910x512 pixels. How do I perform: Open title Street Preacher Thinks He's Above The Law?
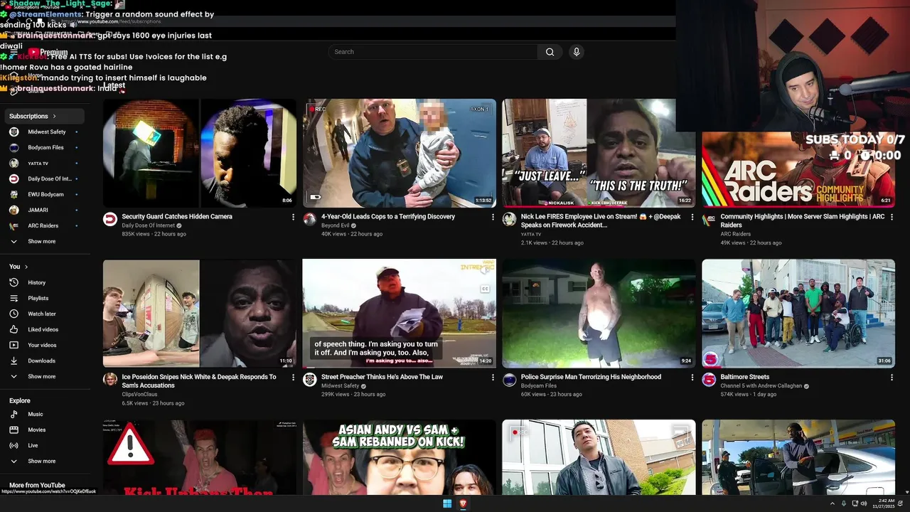(382, 377)
